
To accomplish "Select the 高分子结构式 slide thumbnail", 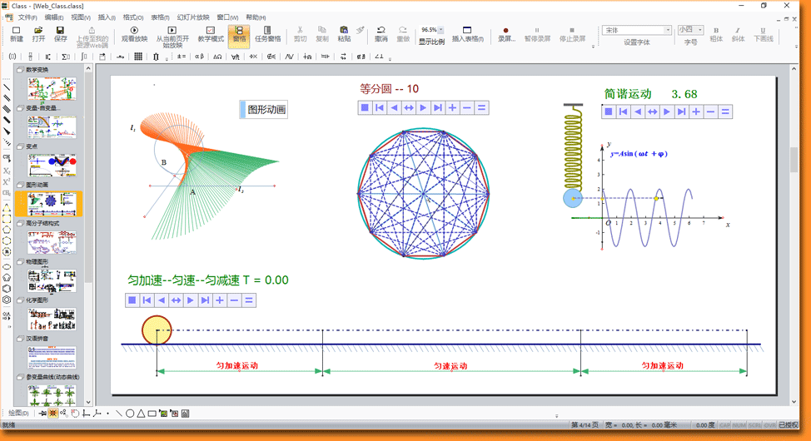I will point(52,243).
